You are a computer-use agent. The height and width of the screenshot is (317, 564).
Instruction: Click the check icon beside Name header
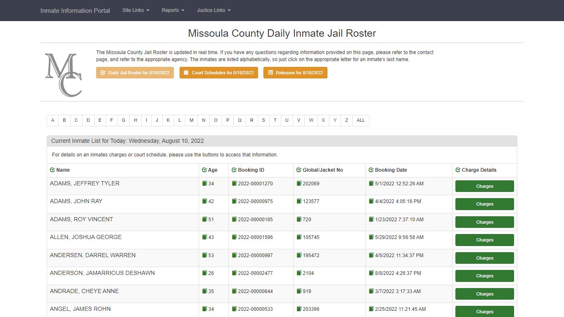(52, 170)
